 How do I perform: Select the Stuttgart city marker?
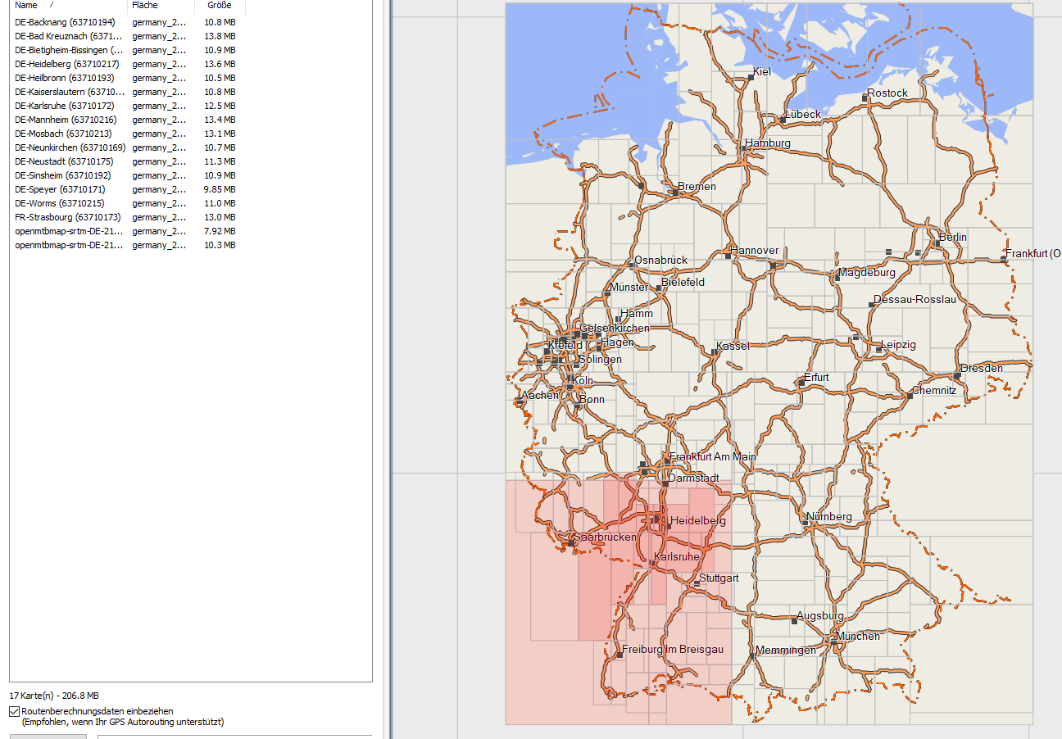tap(697, 584)
